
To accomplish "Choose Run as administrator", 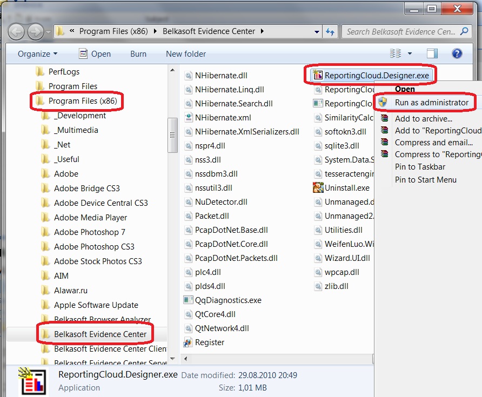I will (432, 102).
